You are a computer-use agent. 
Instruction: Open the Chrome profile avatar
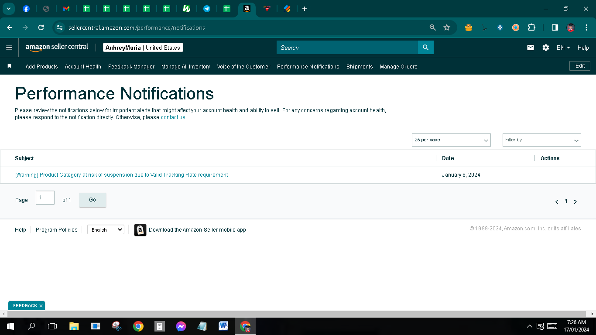pyautogui.click(x=571, y=27)
